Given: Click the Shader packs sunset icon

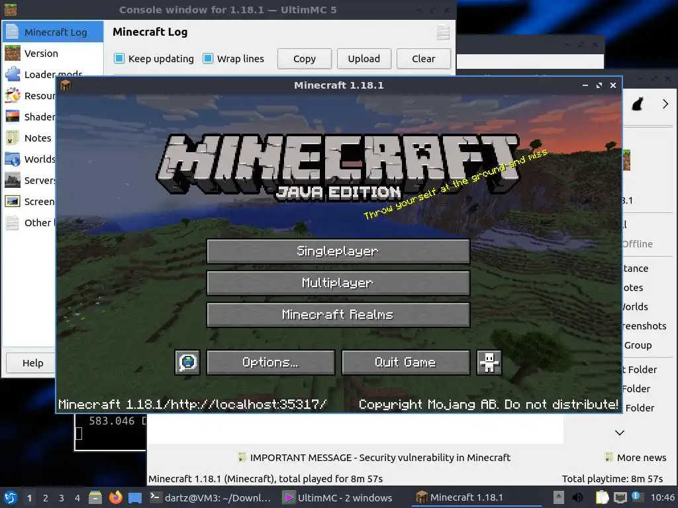Looking at the screenshot, I should pyautogui.click(x=13, y=116).
